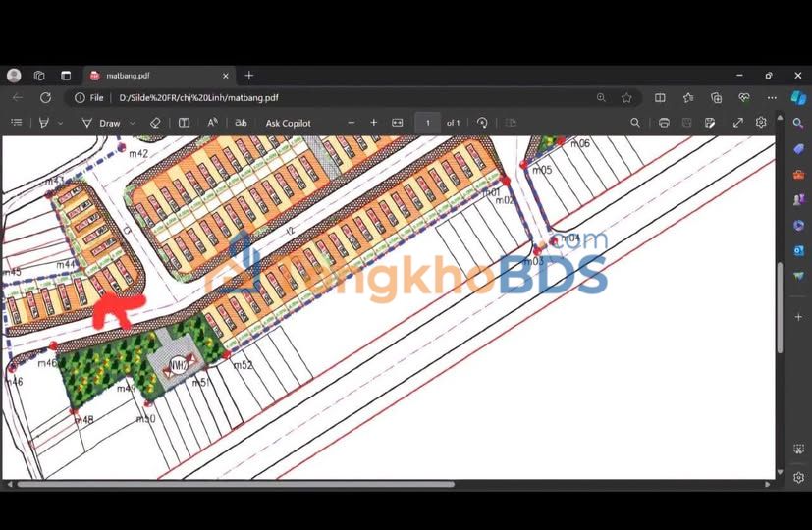Enter full screen PDF view
Image resolution: width=812 pixels, height=530 pixels.
tap(737, 123)
